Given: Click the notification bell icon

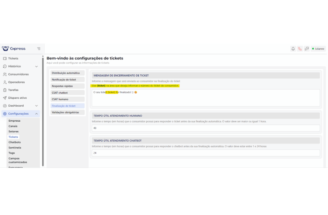Looking at the screenshot, I should click(x=293, y=49).
